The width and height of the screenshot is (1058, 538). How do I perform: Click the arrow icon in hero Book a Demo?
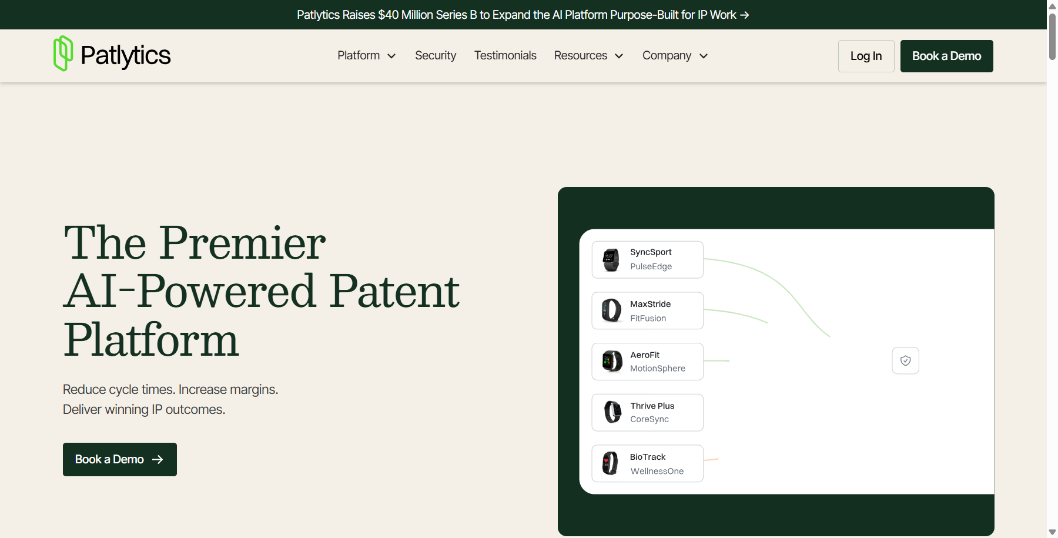coord(158,459)
